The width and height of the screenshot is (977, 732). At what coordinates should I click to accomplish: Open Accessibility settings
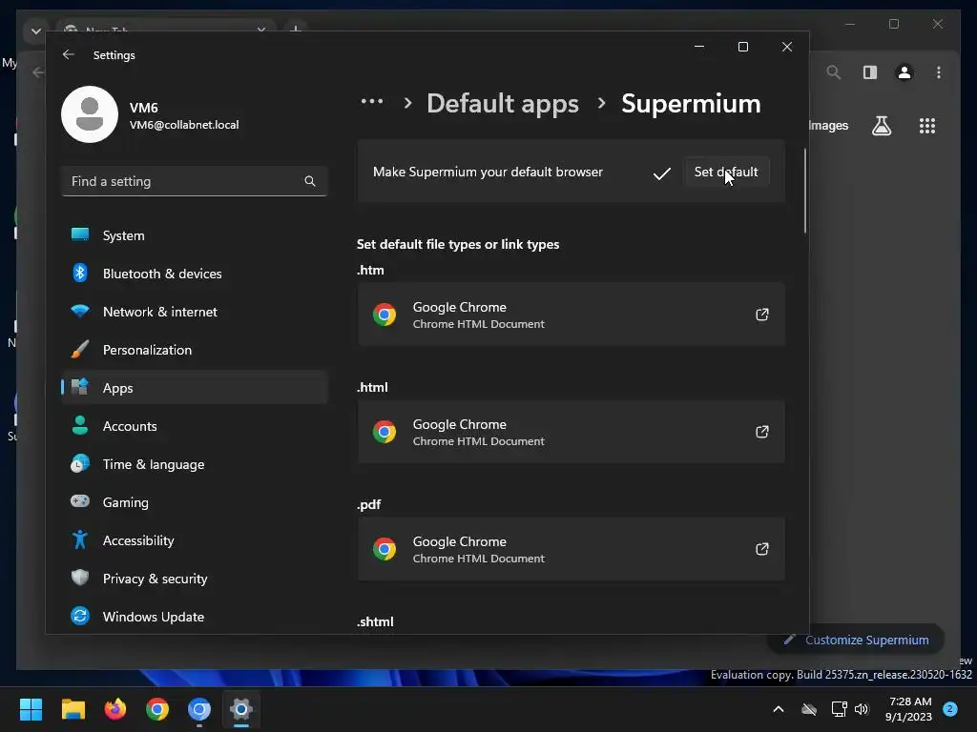click(x=195, y=540)
